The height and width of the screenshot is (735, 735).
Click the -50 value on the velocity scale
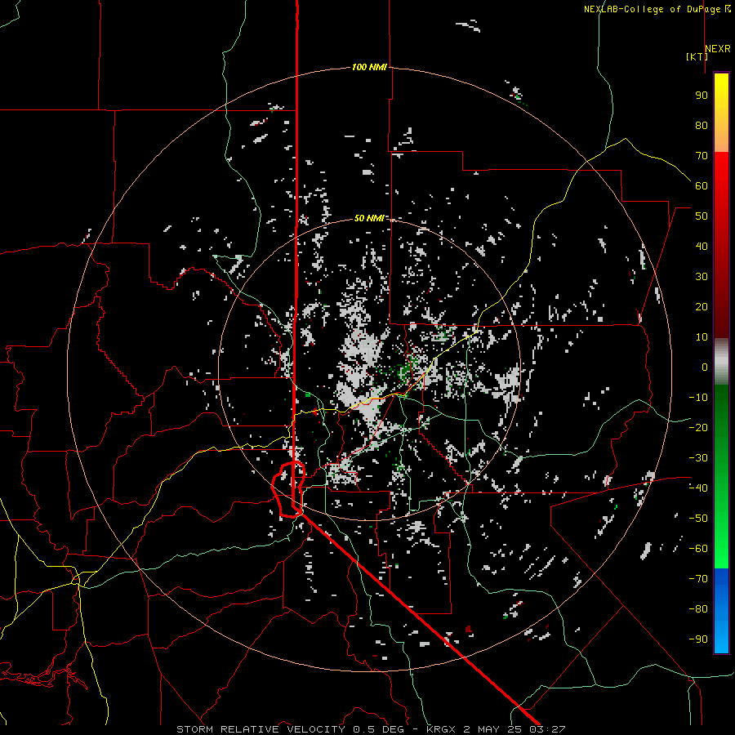tap(698, 519)
